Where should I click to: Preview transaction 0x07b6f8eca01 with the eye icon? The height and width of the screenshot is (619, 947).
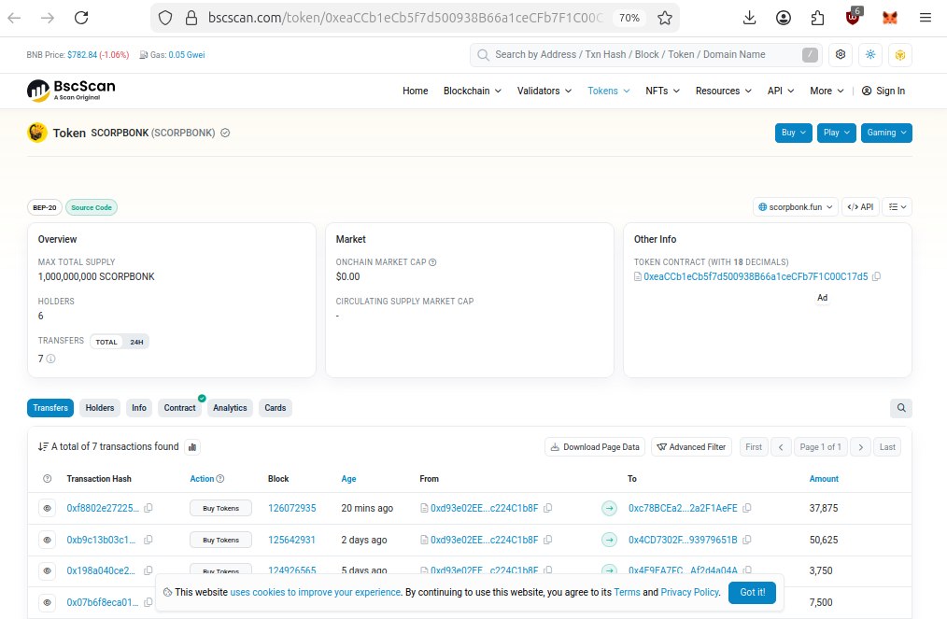pos(47,602)
